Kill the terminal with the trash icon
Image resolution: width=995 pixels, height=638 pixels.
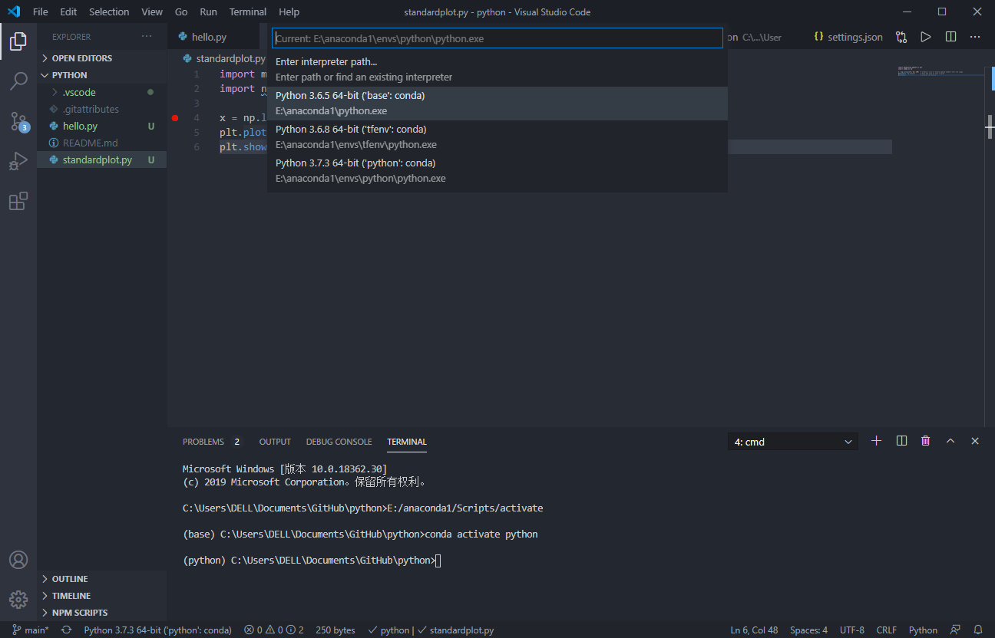click(x=925, y=440)
